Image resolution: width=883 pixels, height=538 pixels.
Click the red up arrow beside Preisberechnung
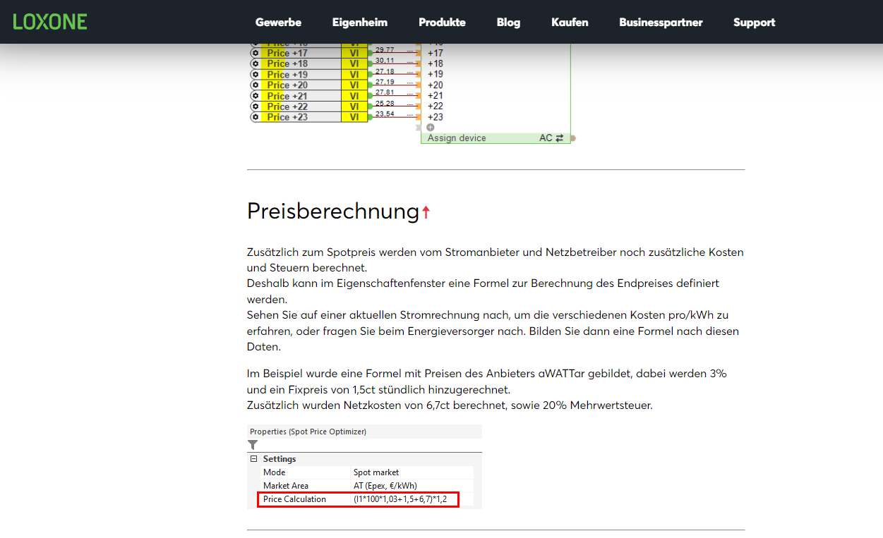pos(426,212)
